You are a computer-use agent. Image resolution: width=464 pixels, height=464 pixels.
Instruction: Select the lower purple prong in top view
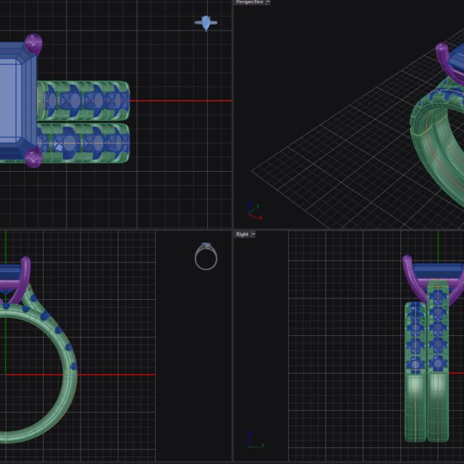click(x=33, y=159)
